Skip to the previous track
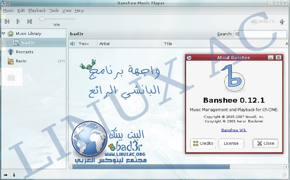This screenshot has height=180, width=290. [x=7, y=21]
